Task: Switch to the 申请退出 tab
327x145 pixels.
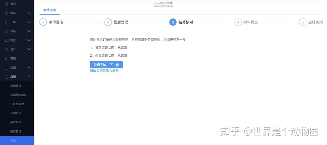Action: click(x=50, y=10)
